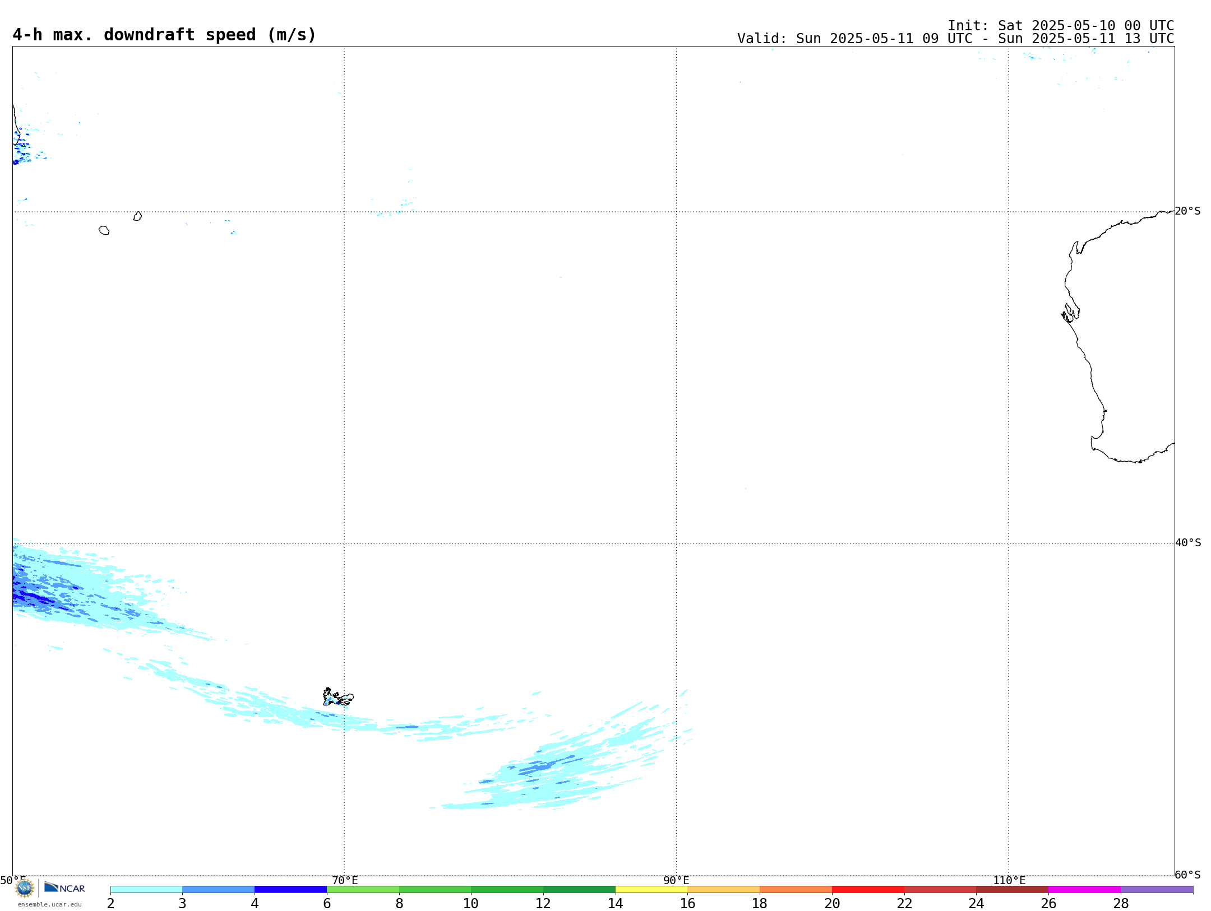
Task: Click the colorbar tick label 8
Action: [x=399, y=904]
